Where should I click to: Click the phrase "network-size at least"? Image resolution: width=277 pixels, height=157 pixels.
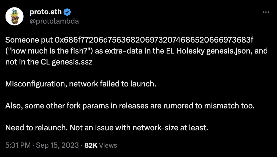pyautogui.click(x=170, y=128)
